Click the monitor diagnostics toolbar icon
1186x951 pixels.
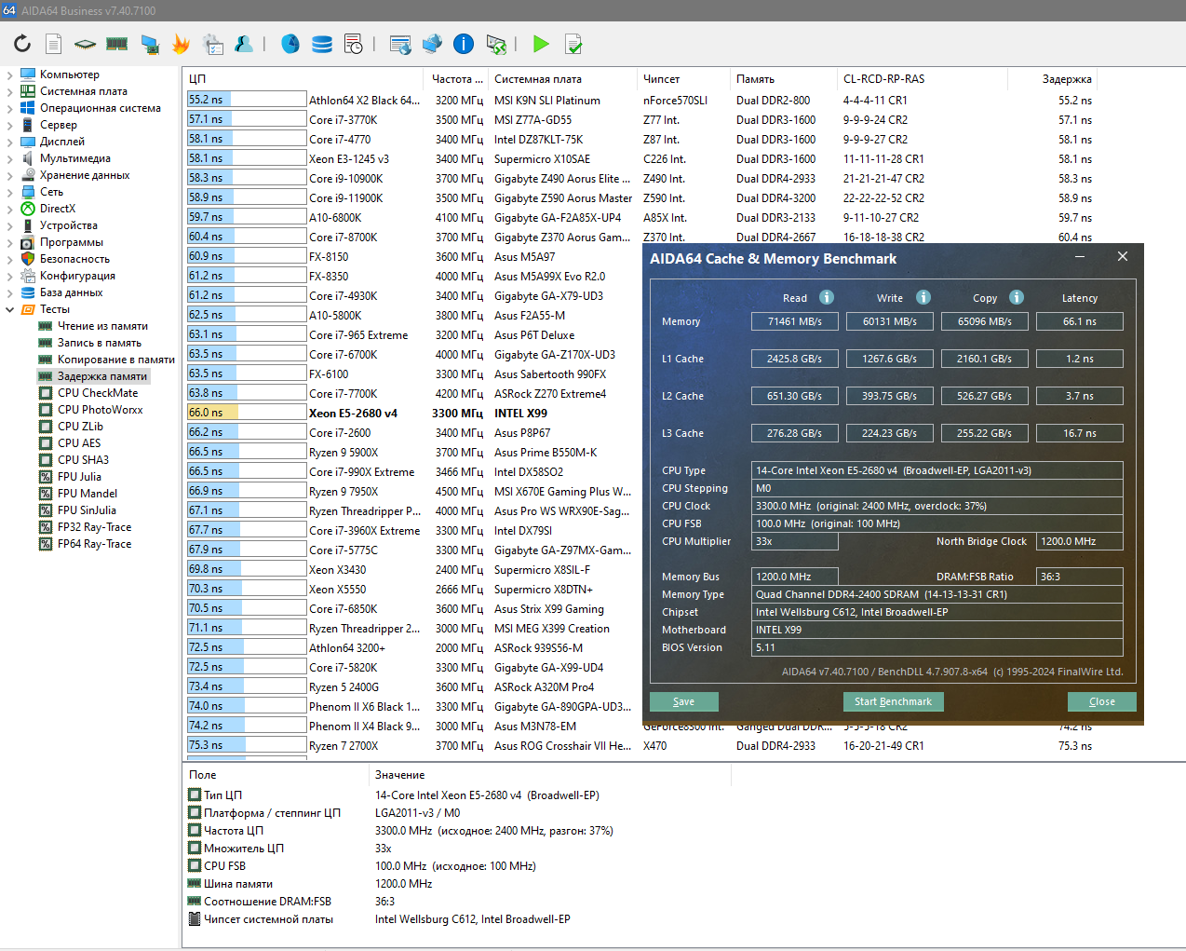coord(149,43)
